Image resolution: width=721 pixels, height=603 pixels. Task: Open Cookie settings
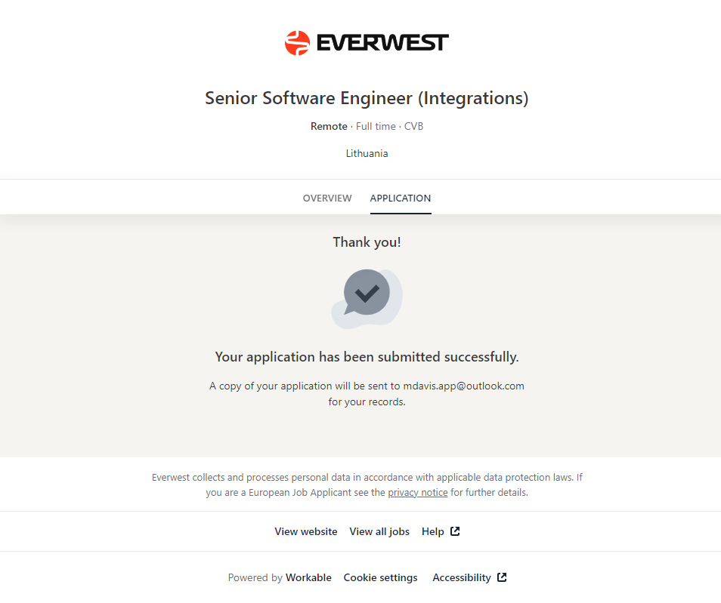pyautogui.click(x=380, y=578)
